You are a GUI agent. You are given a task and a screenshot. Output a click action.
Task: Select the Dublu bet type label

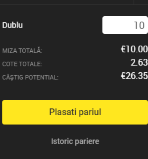12,25
